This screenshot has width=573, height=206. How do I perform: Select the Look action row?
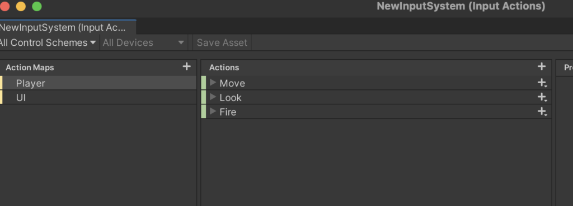pos(376,97)
